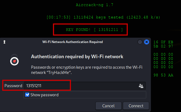Viewport: 181px width, 112px height.
Task: Click inside the Password input field
Action: coord(80,86)
